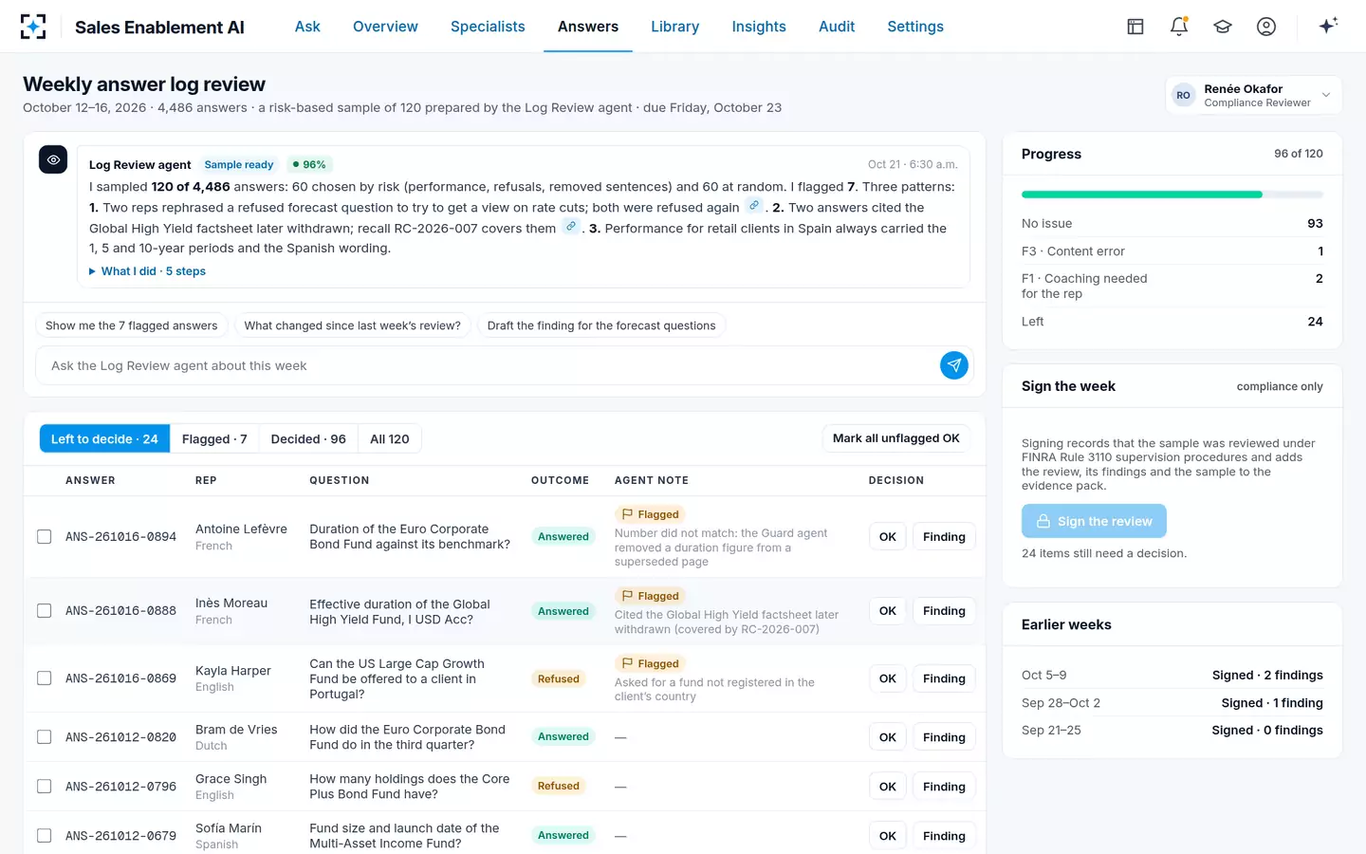This screenshot has height=854, width=1366.
Task: Switch to the Decided · 96 tab
Action: pyautogui.click(x=308, y=438)
